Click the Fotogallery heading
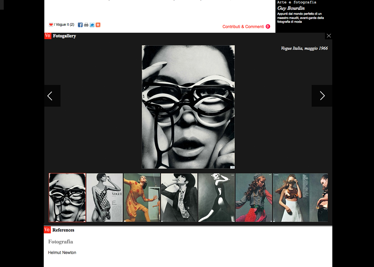This screenshot has height=267, width=374. tap(65, 36)
